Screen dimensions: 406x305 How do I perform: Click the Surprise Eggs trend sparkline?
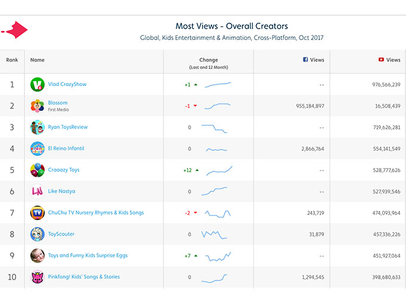point(218,257)
